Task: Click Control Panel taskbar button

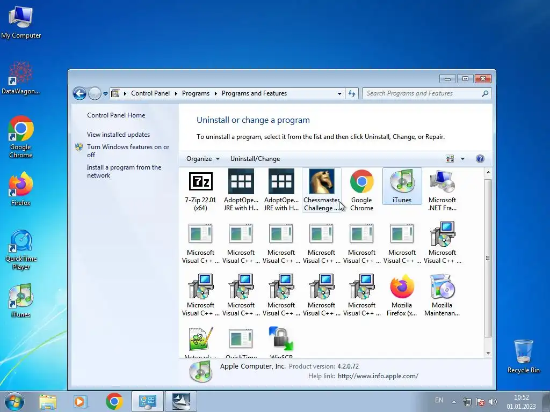Action: point(148,401)
